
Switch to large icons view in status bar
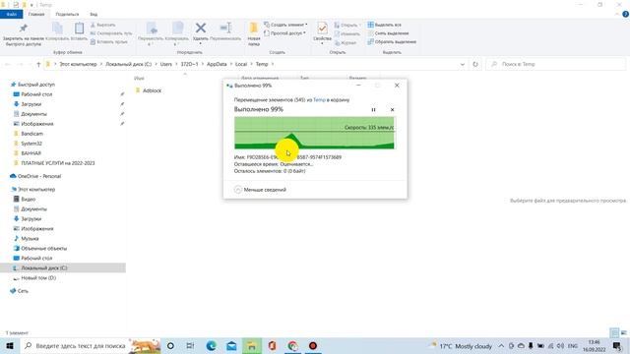(x=623, y=332)
